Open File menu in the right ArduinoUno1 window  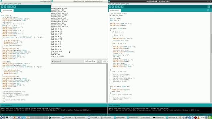click(110, 4)
